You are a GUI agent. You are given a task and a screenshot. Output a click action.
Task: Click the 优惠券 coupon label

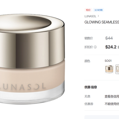pyautogui.click(x=89, y=104)
